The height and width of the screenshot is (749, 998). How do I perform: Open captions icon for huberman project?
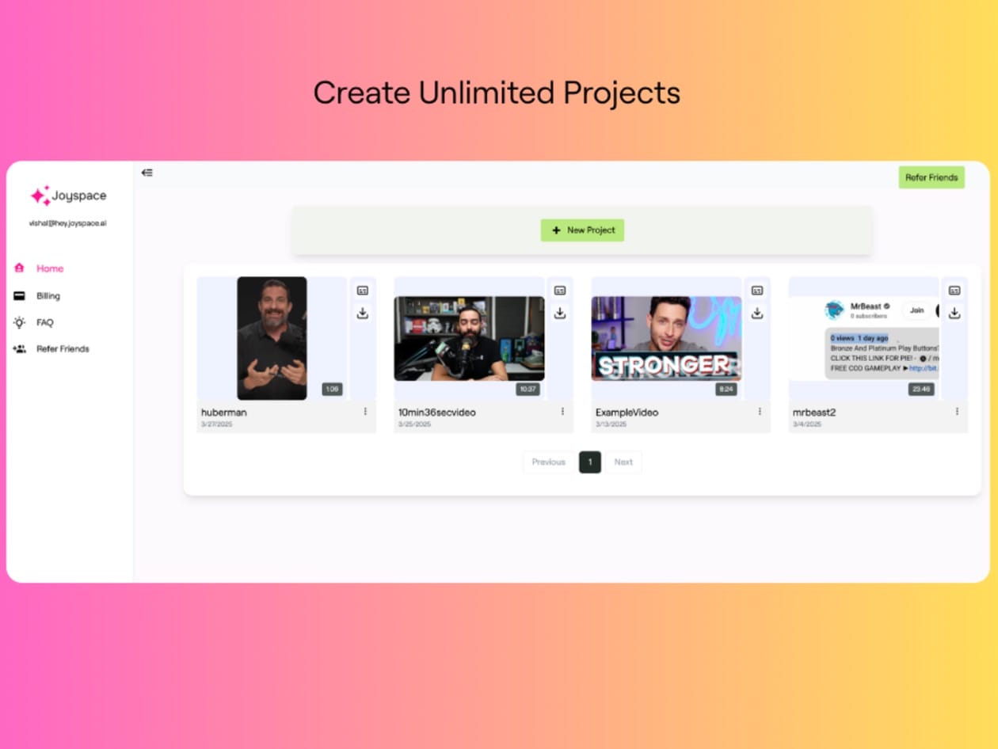(363, 291)
